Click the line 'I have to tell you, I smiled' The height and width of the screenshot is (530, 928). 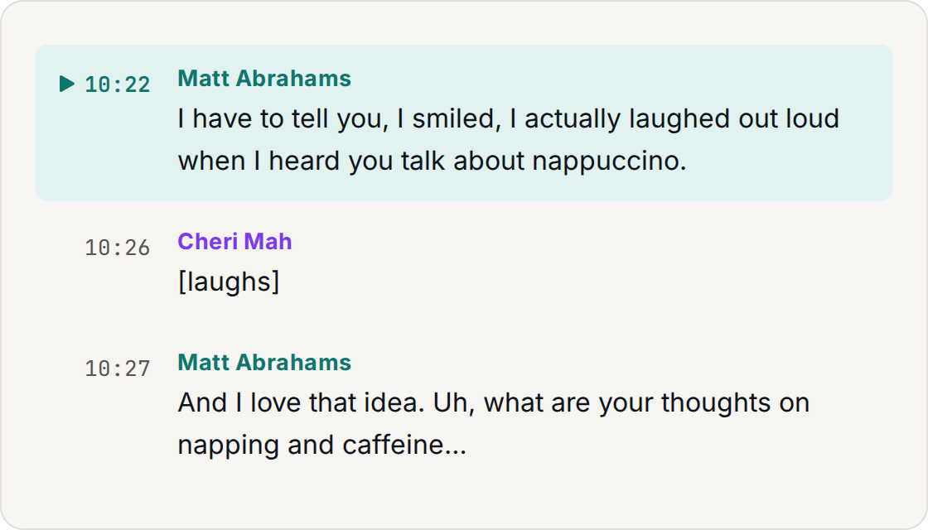click(509, 119)
